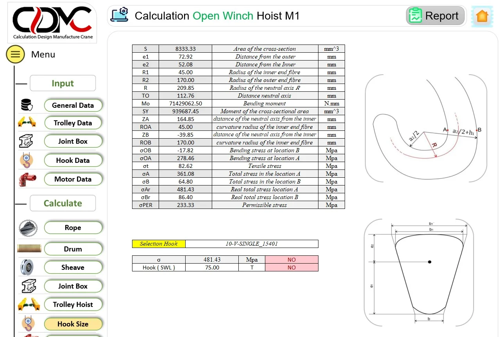Open the Report button

pyautogui.click(x=435, y=16)
